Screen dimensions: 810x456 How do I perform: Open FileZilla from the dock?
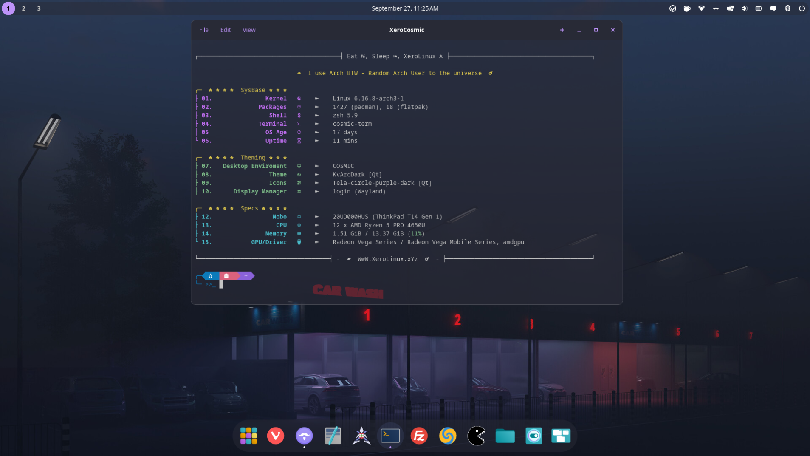(418, 436)
